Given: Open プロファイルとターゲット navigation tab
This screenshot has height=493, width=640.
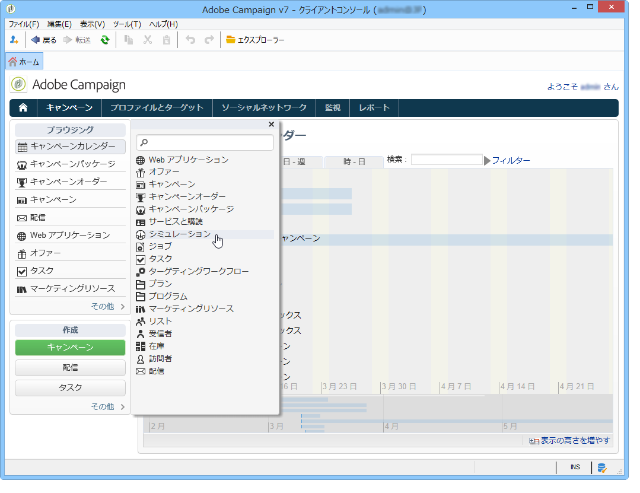Looking at the screenshot, I should [x=157, y=108].
